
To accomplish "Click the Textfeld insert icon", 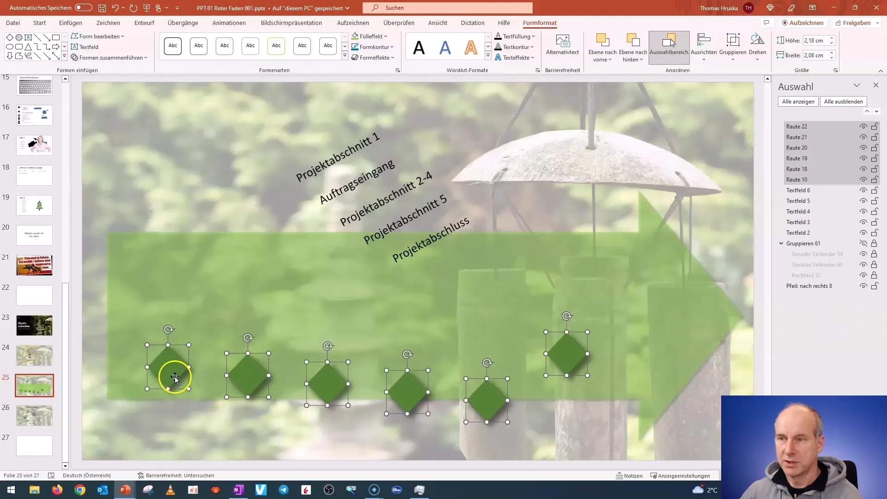I will (x=74, y=47).
